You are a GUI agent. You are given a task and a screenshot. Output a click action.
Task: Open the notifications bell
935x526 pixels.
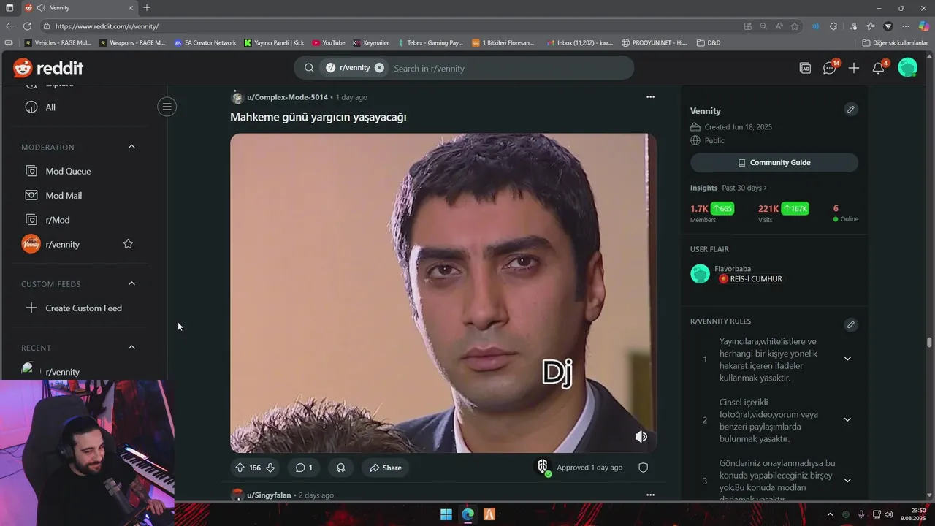tap(879, 68)
